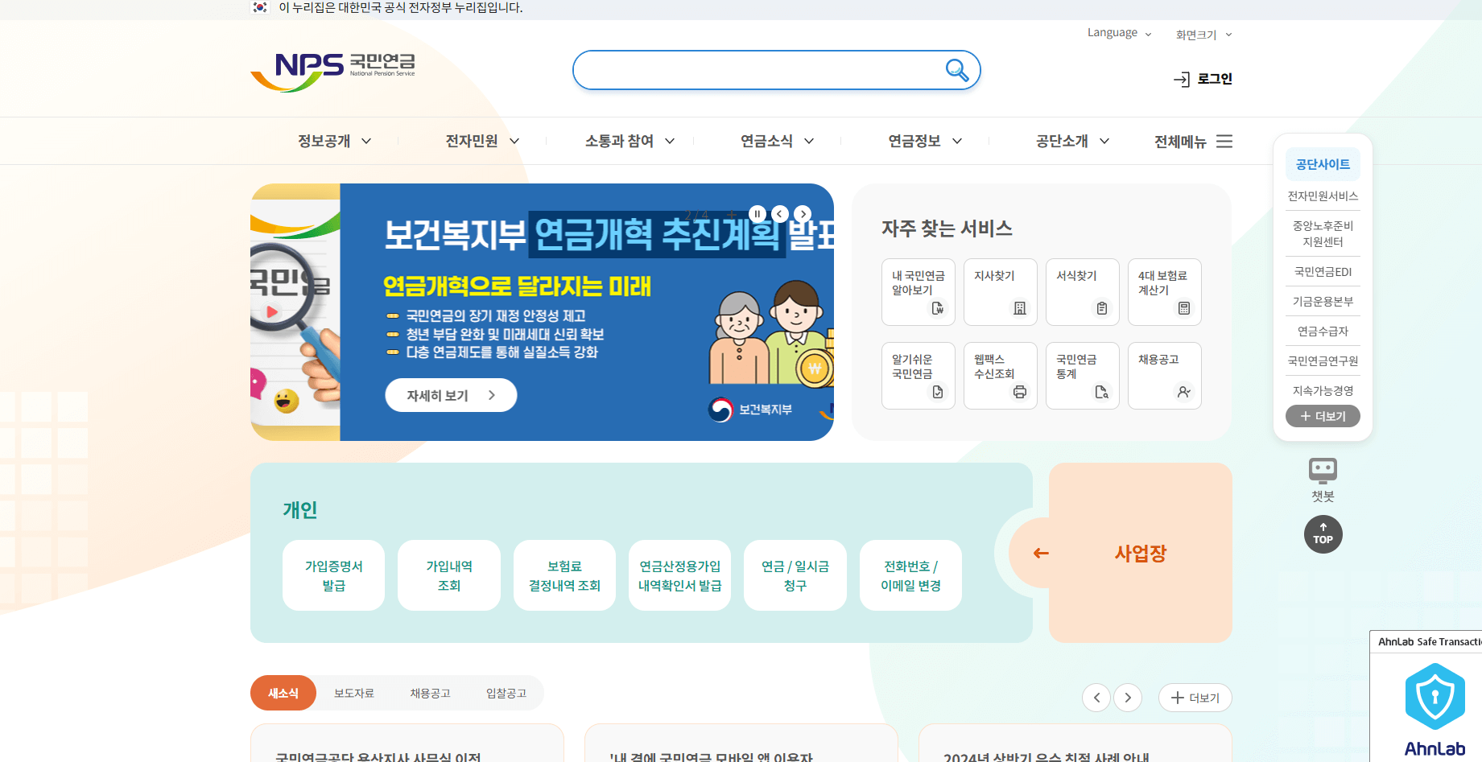
Task: Click the 웹팩스 수신조회 printer icon
Action: tap(1021, 392)
